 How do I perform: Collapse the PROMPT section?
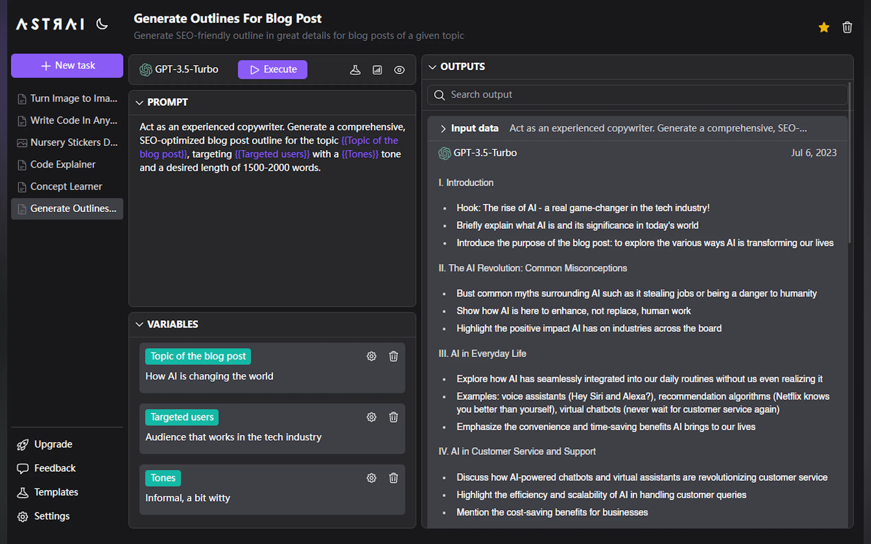139,102
